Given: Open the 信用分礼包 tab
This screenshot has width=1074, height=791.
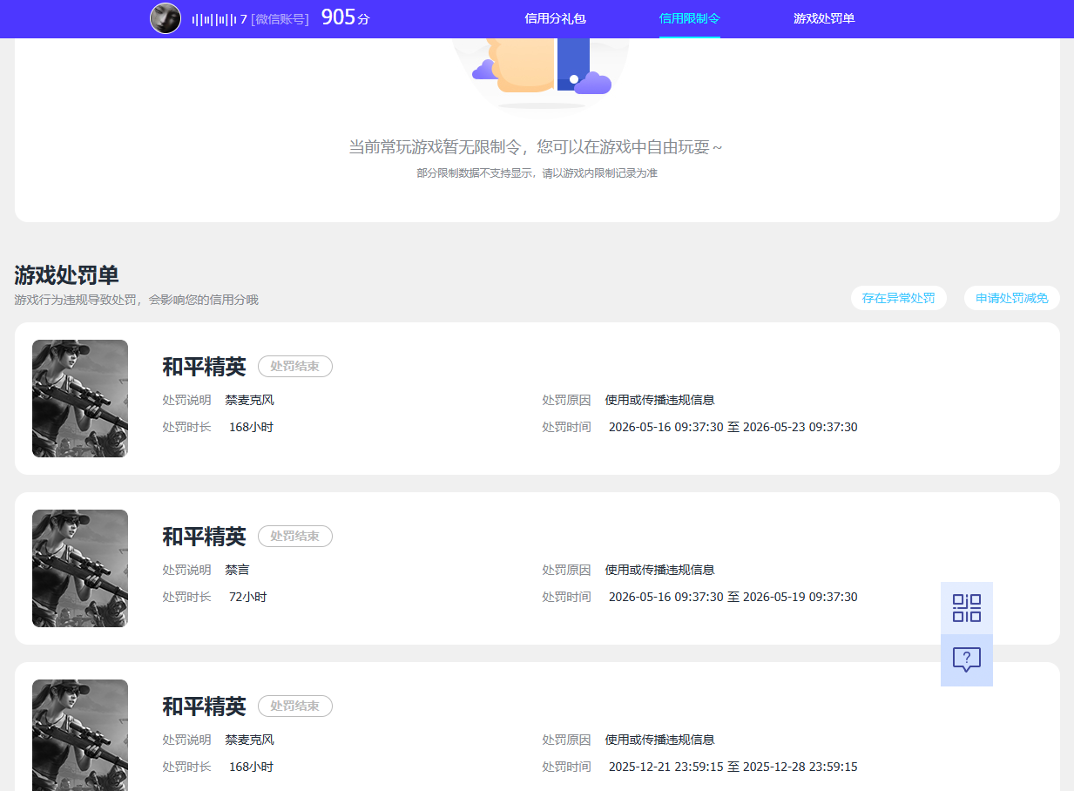Looking at the screenshot, I should pyautogui.click(x=555, y=18).
